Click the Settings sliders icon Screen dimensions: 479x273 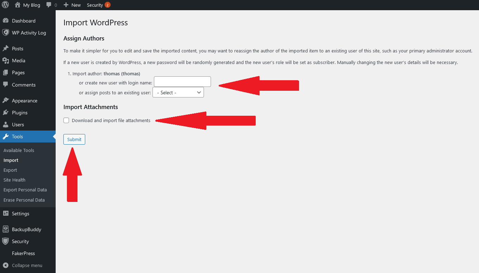(5, 214)
